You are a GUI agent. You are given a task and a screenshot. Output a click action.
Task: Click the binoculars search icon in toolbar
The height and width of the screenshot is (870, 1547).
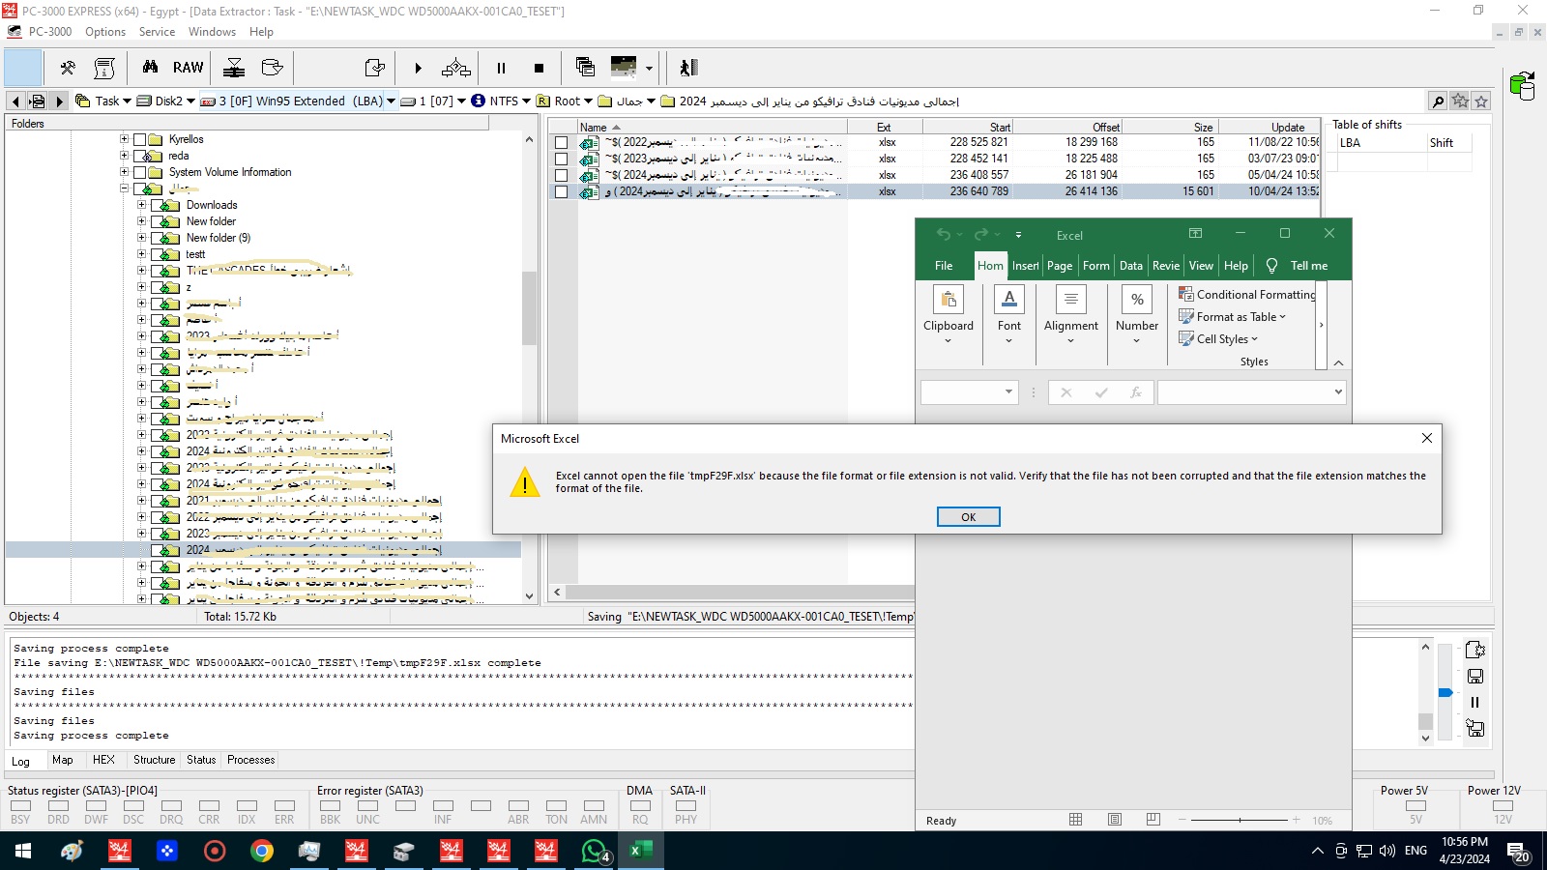pos(150,68)
